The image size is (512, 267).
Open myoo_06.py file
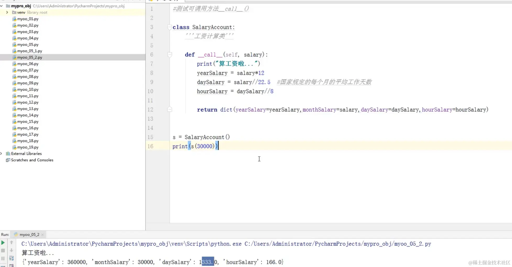(x=28, y=64)
